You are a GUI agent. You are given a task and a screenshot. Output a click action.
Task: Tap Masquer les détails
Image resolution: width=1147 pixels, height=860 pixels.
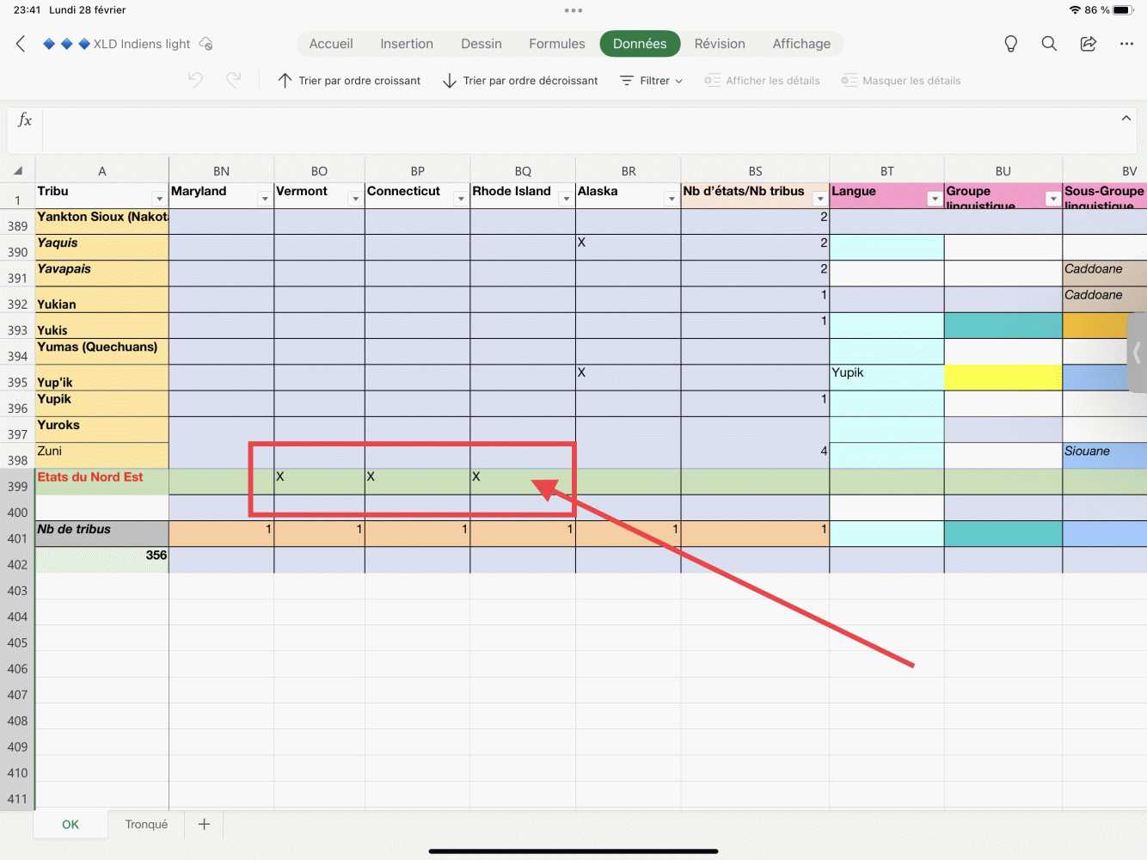(901, 81)
